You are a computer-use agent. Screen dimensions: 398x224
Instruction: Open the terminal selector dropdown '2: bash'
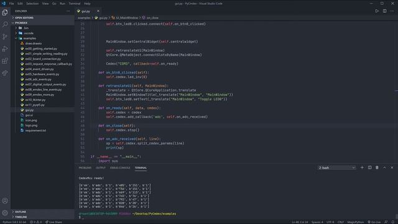click(x=336, y=167)
